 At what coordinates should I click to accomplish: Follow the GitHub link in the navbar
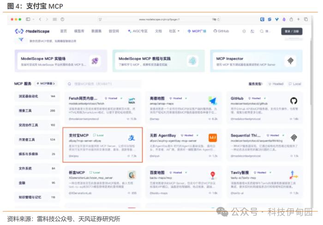(x=221, y=31)
